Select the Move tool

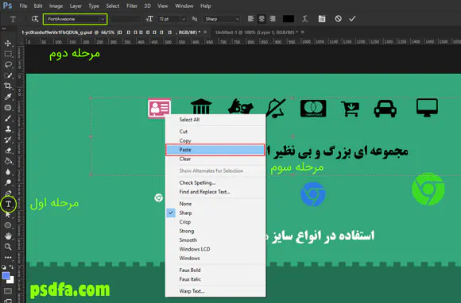click(x=8, y=43)
